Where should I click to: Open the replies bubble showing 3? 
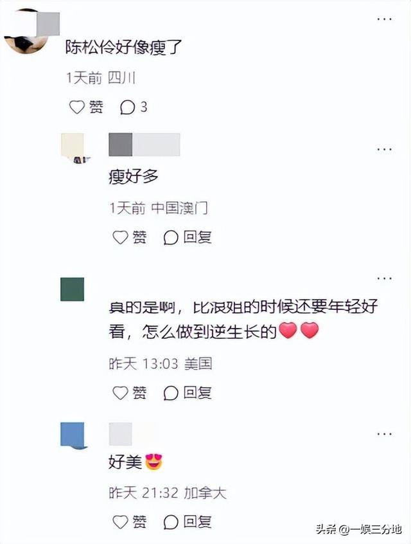[134, 107]
